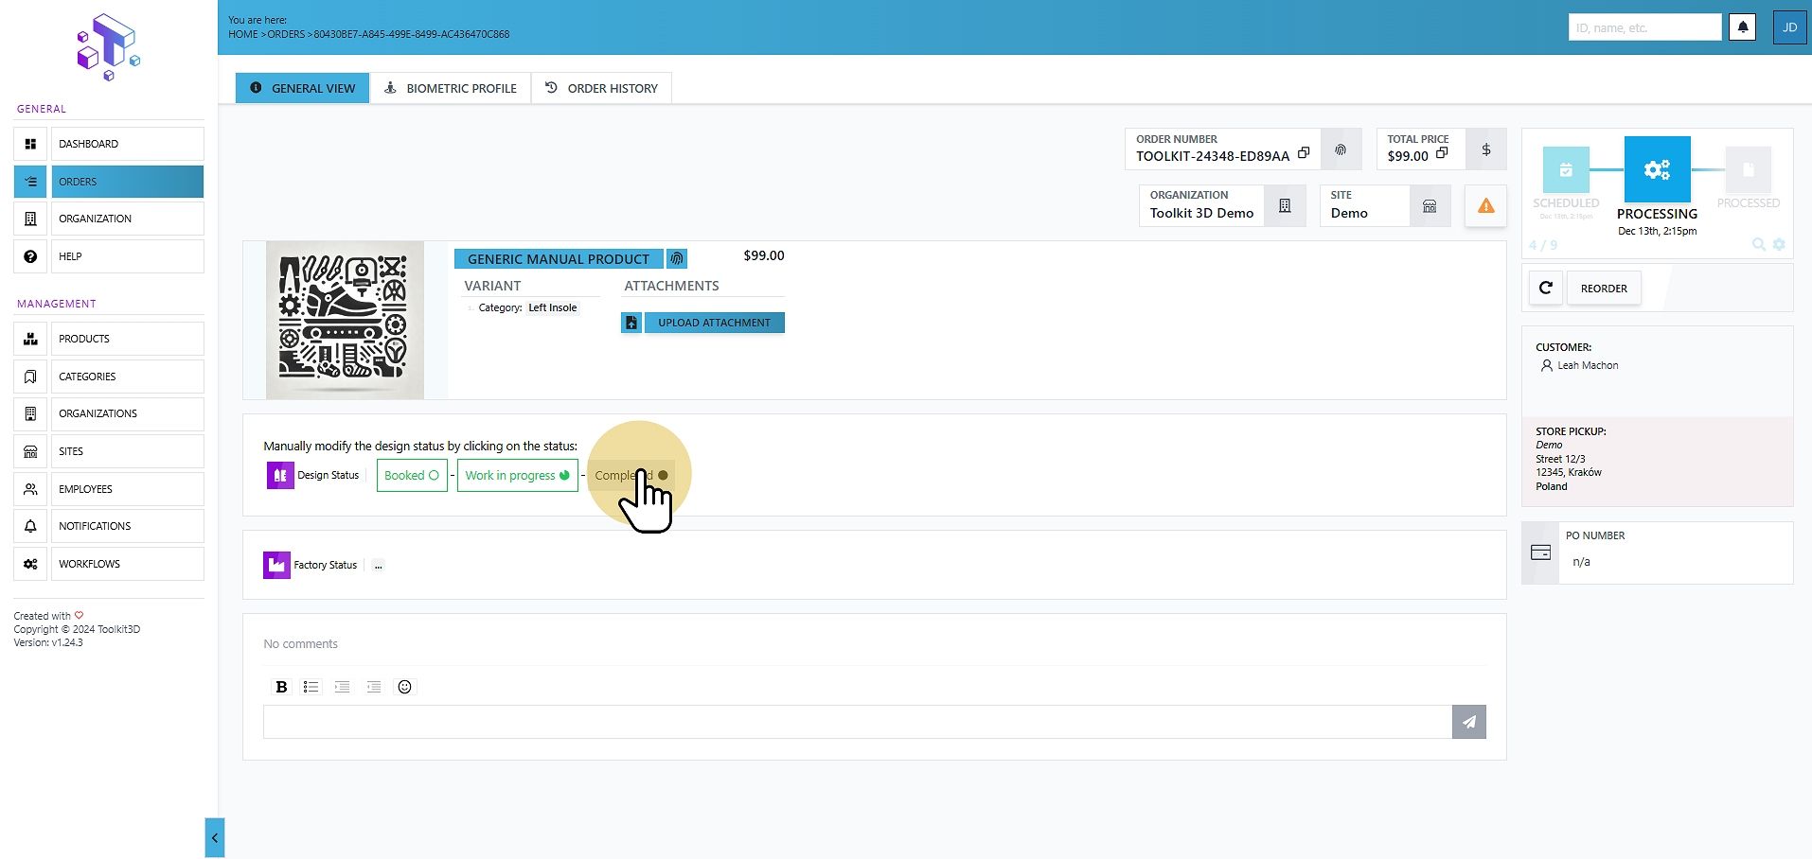The image size is (1812, 859).
Task: Expand the Factory Status ellipsis
Action: pyautogui.click(x=378, y=566)
